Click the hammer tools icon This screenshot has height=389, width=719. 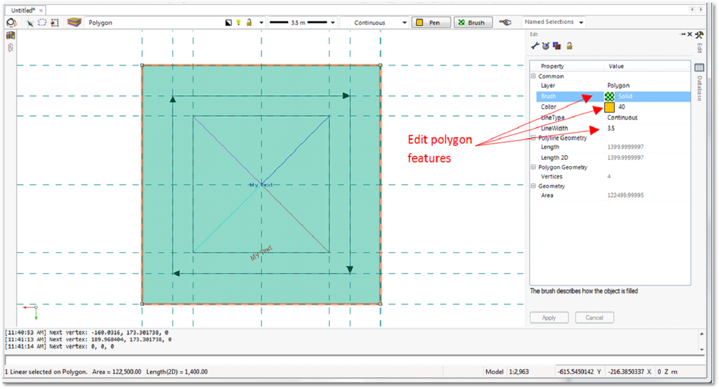coord(699,34)
